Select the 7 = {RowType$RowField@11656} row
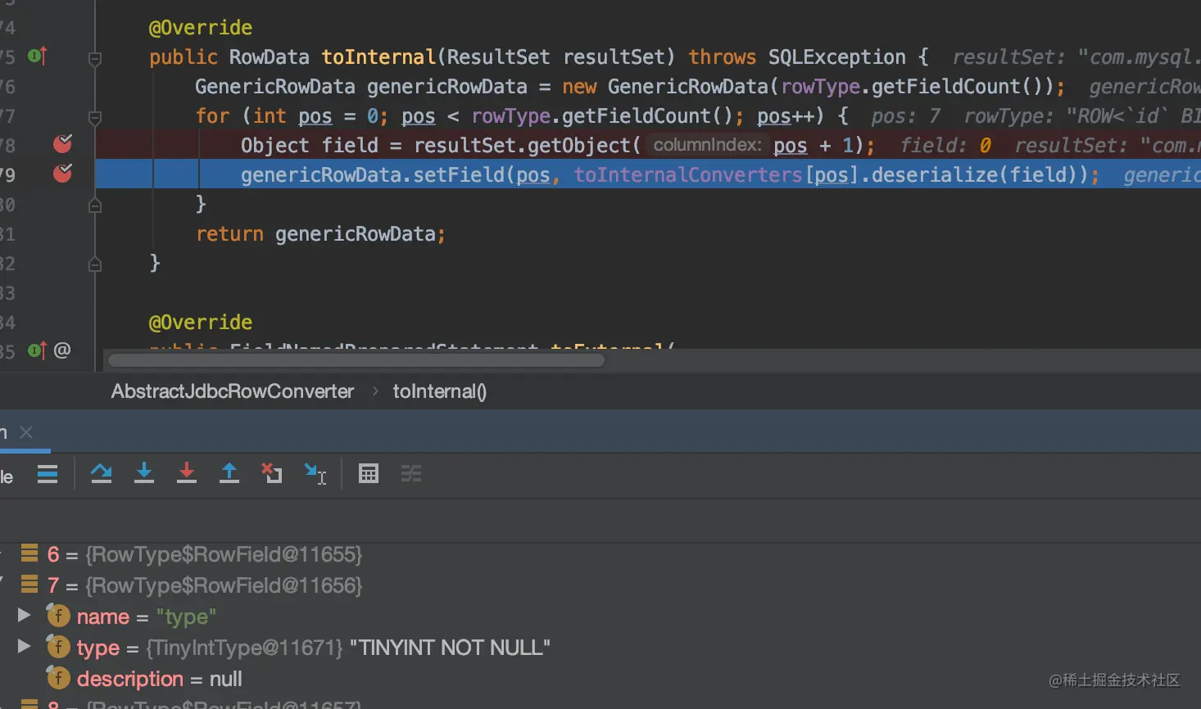 (x=600, y=585)
